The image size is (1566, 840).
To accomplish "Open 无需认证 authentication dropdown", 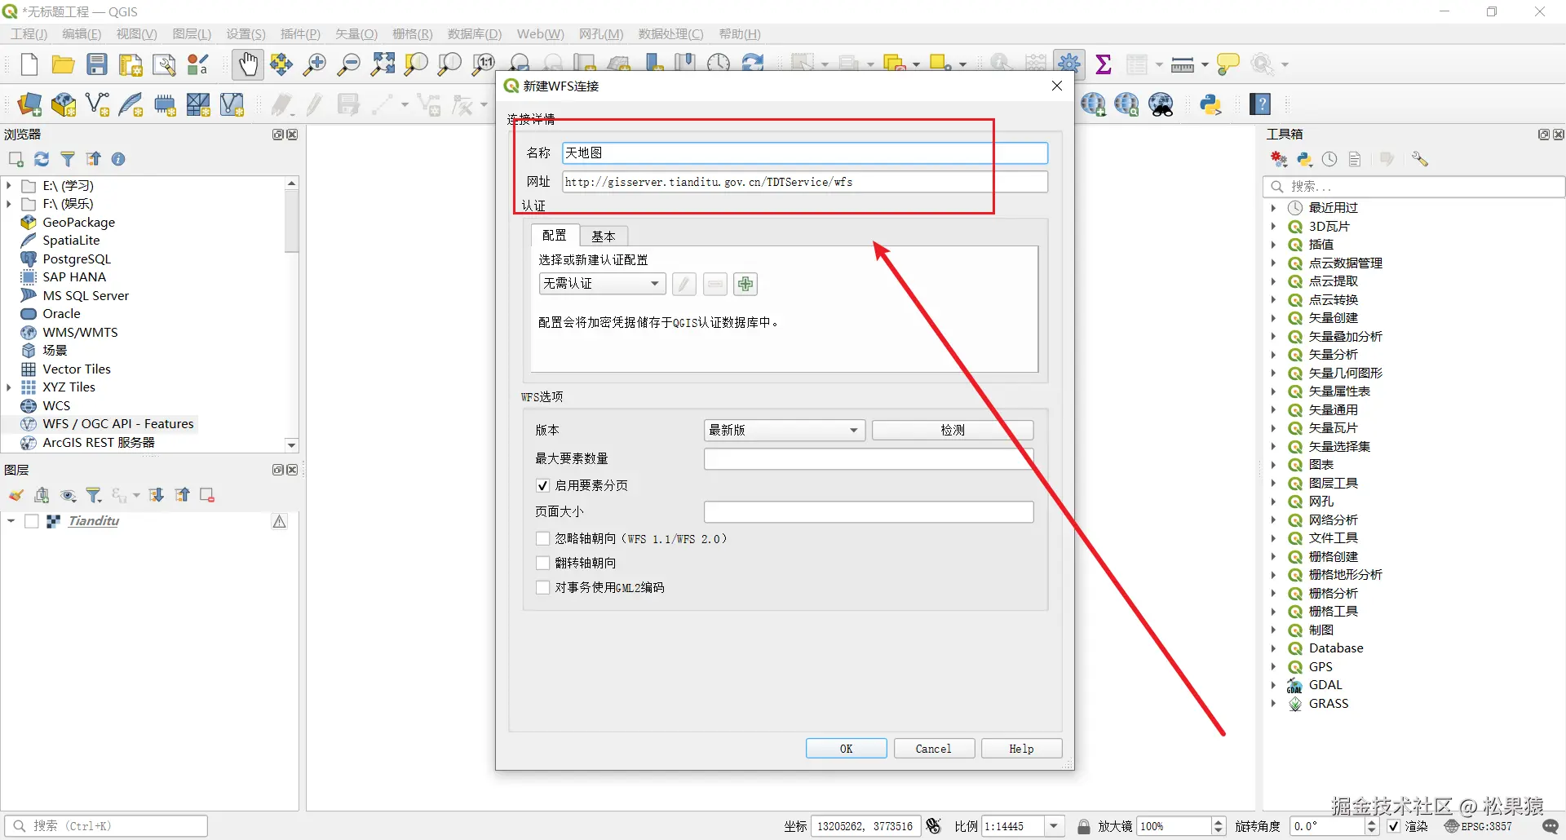I will [602, 284].
